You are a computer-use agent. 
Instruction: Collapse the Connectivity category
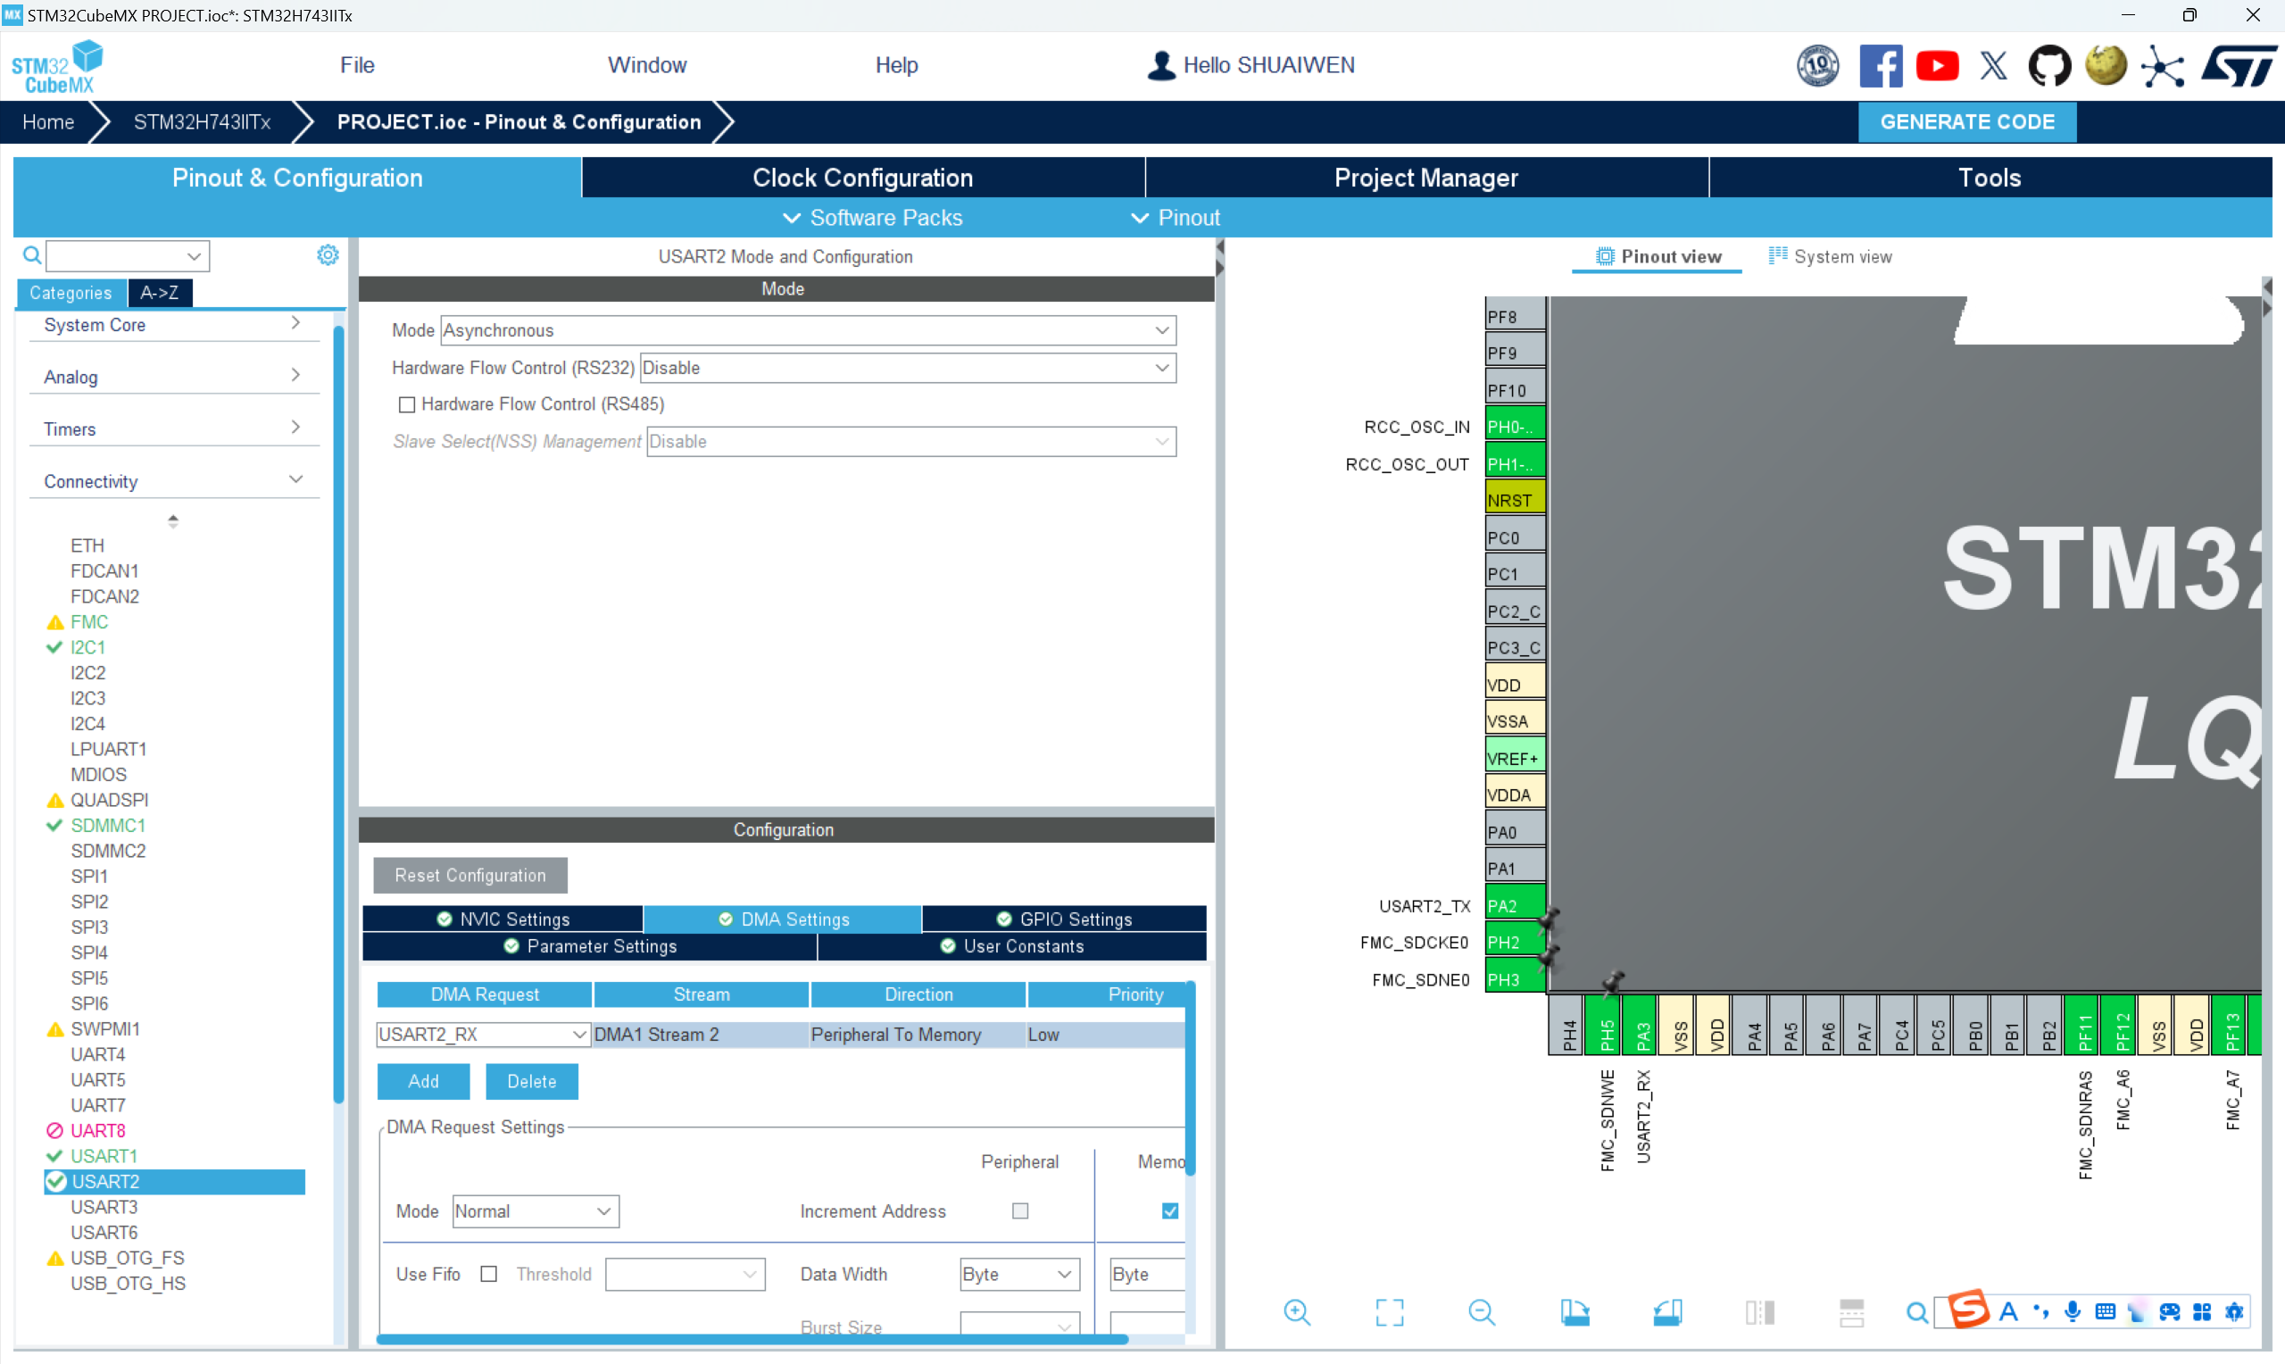pyautogui.click(x=173, y=481)
